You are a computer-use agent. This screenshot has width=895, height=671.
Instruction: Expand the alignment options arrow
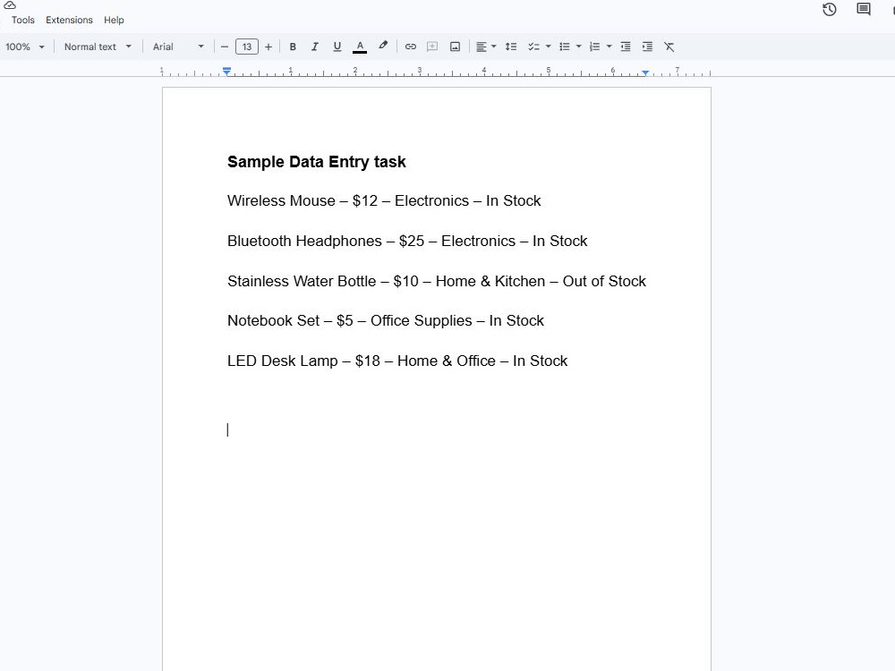494,47
